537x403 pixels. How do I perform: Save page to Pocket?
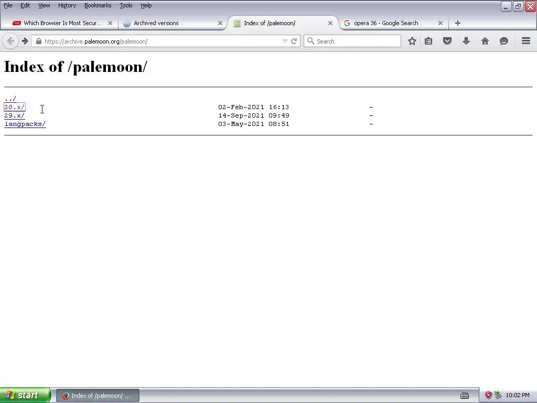[447, 41]
